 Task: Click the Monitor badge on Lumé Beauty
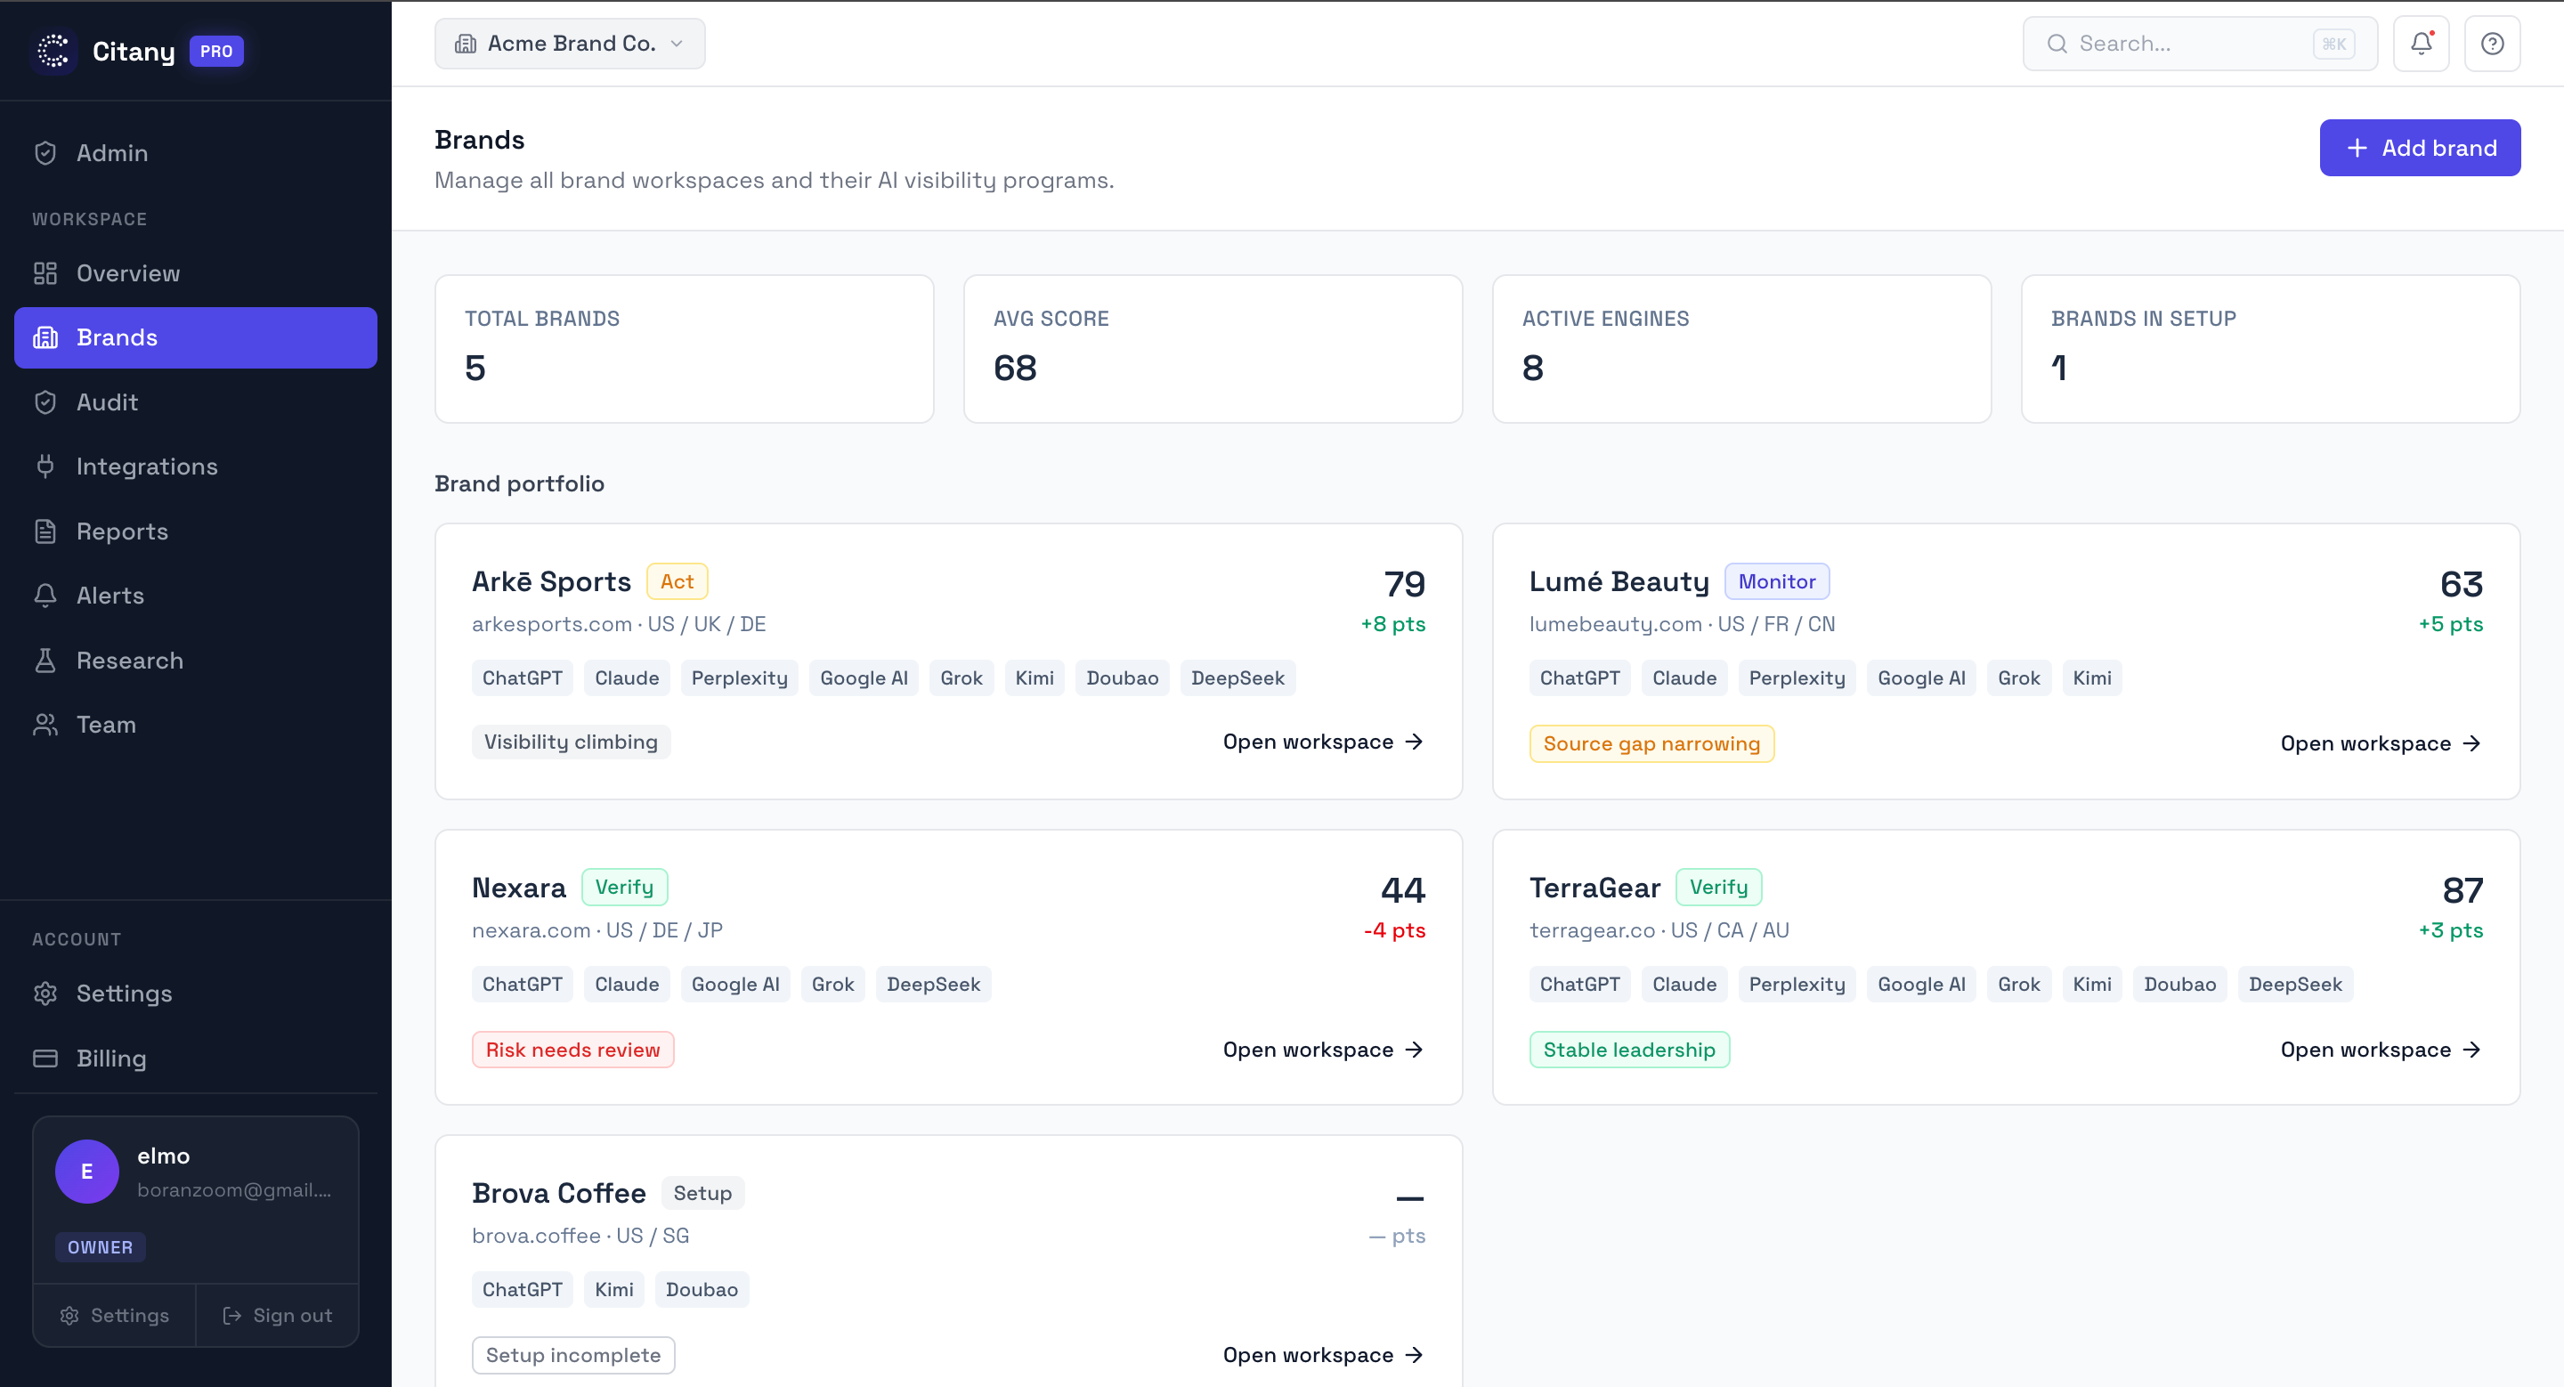[x=1778, y=580]
